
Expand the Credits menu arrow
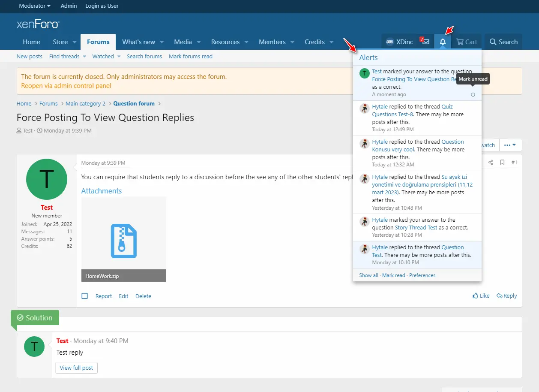pyautogui.click(x=332, y=42)
